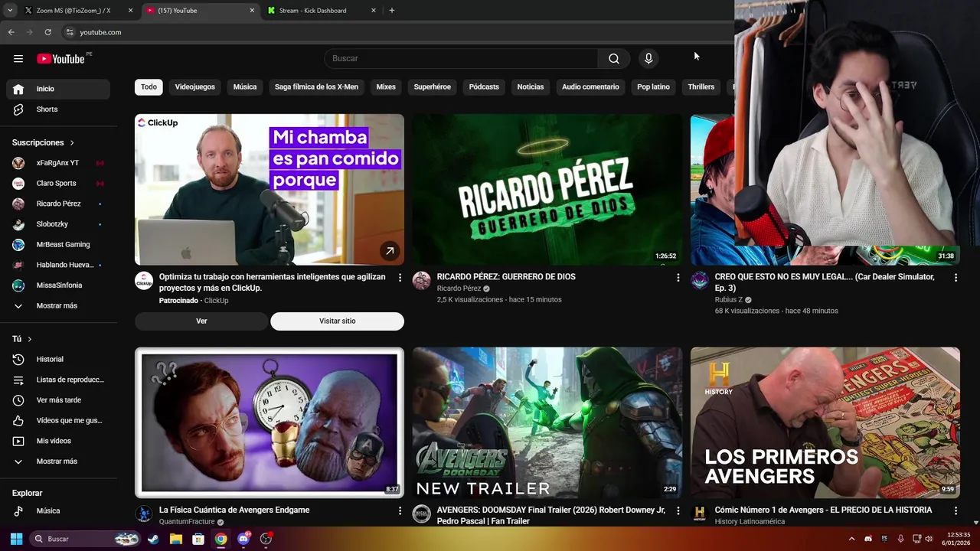Click the Ver button on ad
The height and width of the screenshot is (551, 980).
[201, 321]
